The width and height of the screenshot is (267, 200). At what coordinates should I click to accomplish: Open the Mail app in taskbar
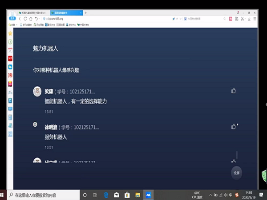click(x=117, y=195)
